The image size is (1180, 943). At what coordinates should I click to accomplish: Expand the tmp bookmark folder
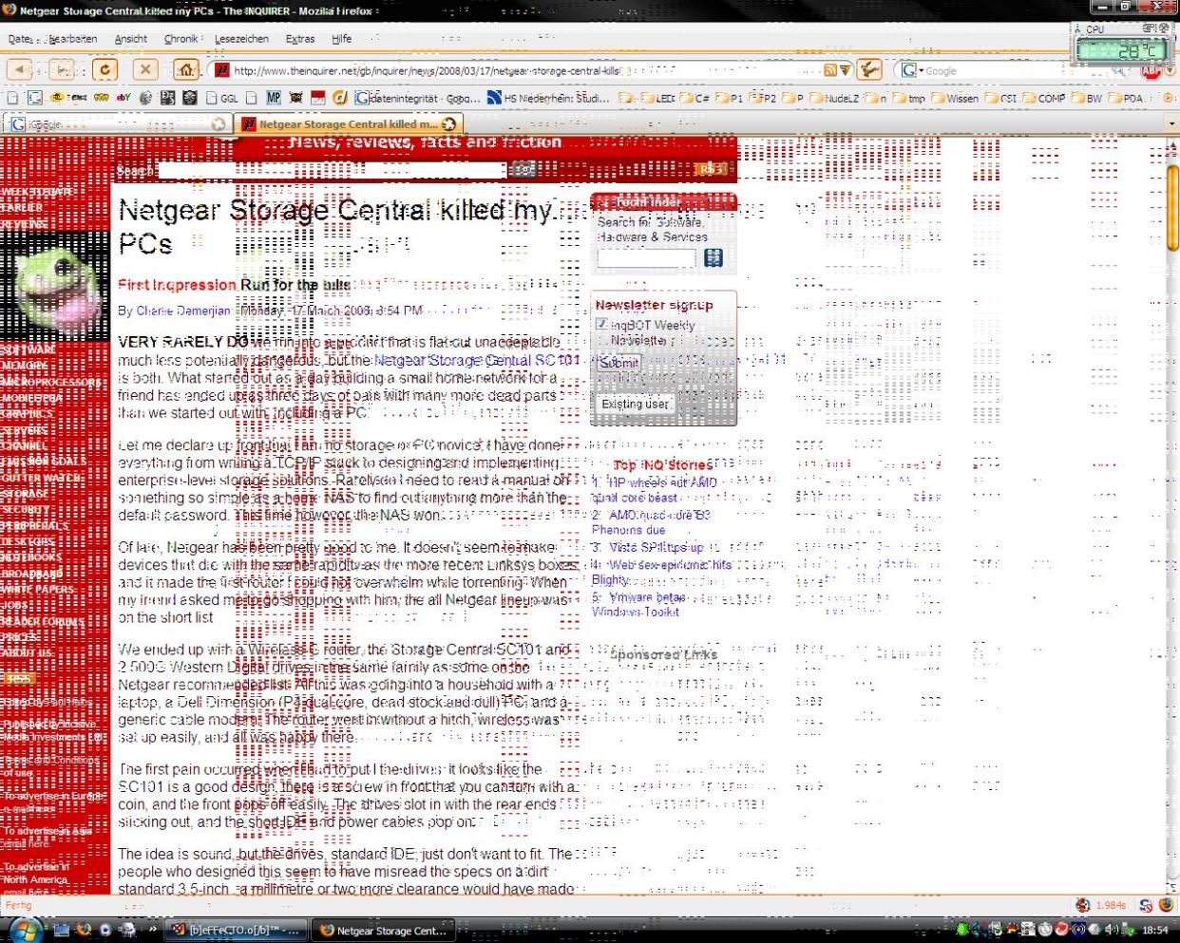point(909,98)
